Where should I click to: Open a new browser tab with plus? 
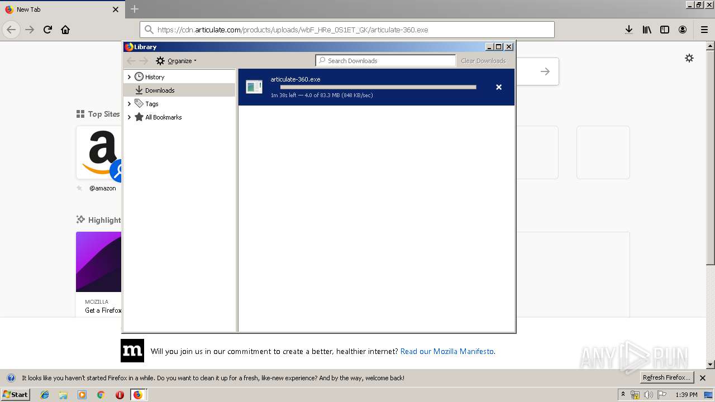135,9
